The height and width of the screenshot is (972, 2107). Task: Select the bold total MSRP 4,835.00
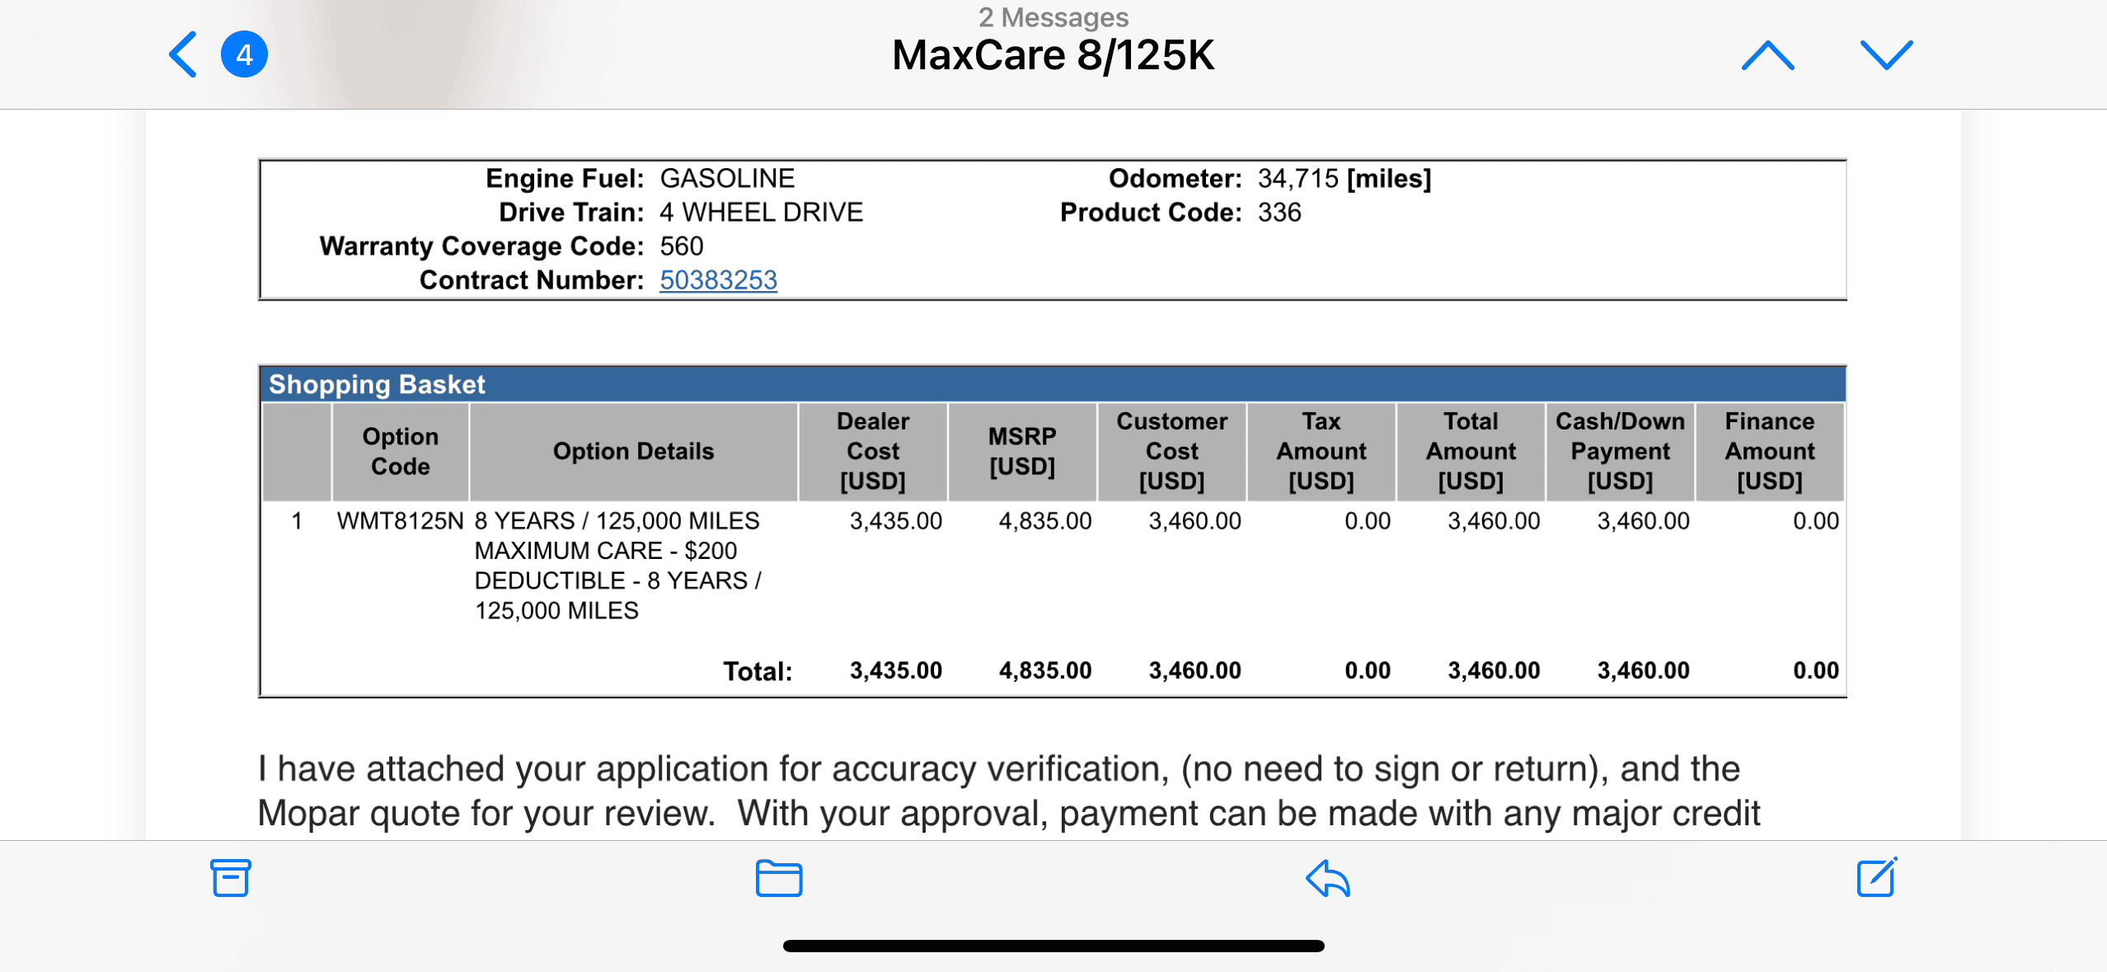[x=1044, y=670]
